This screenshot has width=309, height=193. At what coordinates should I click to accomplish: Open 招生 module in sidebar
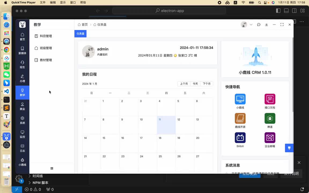[22, 65]
